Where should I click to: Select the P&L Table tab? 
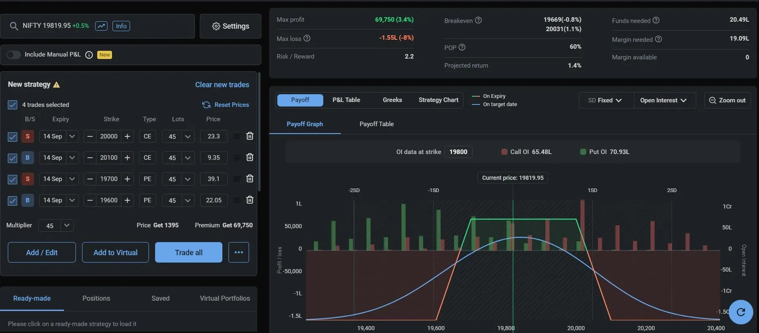tap(346, 100)
